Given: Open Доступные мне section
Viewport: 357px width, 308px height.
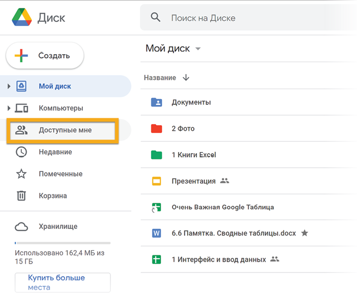Looking at the screenshot, I should pos(65,130).
